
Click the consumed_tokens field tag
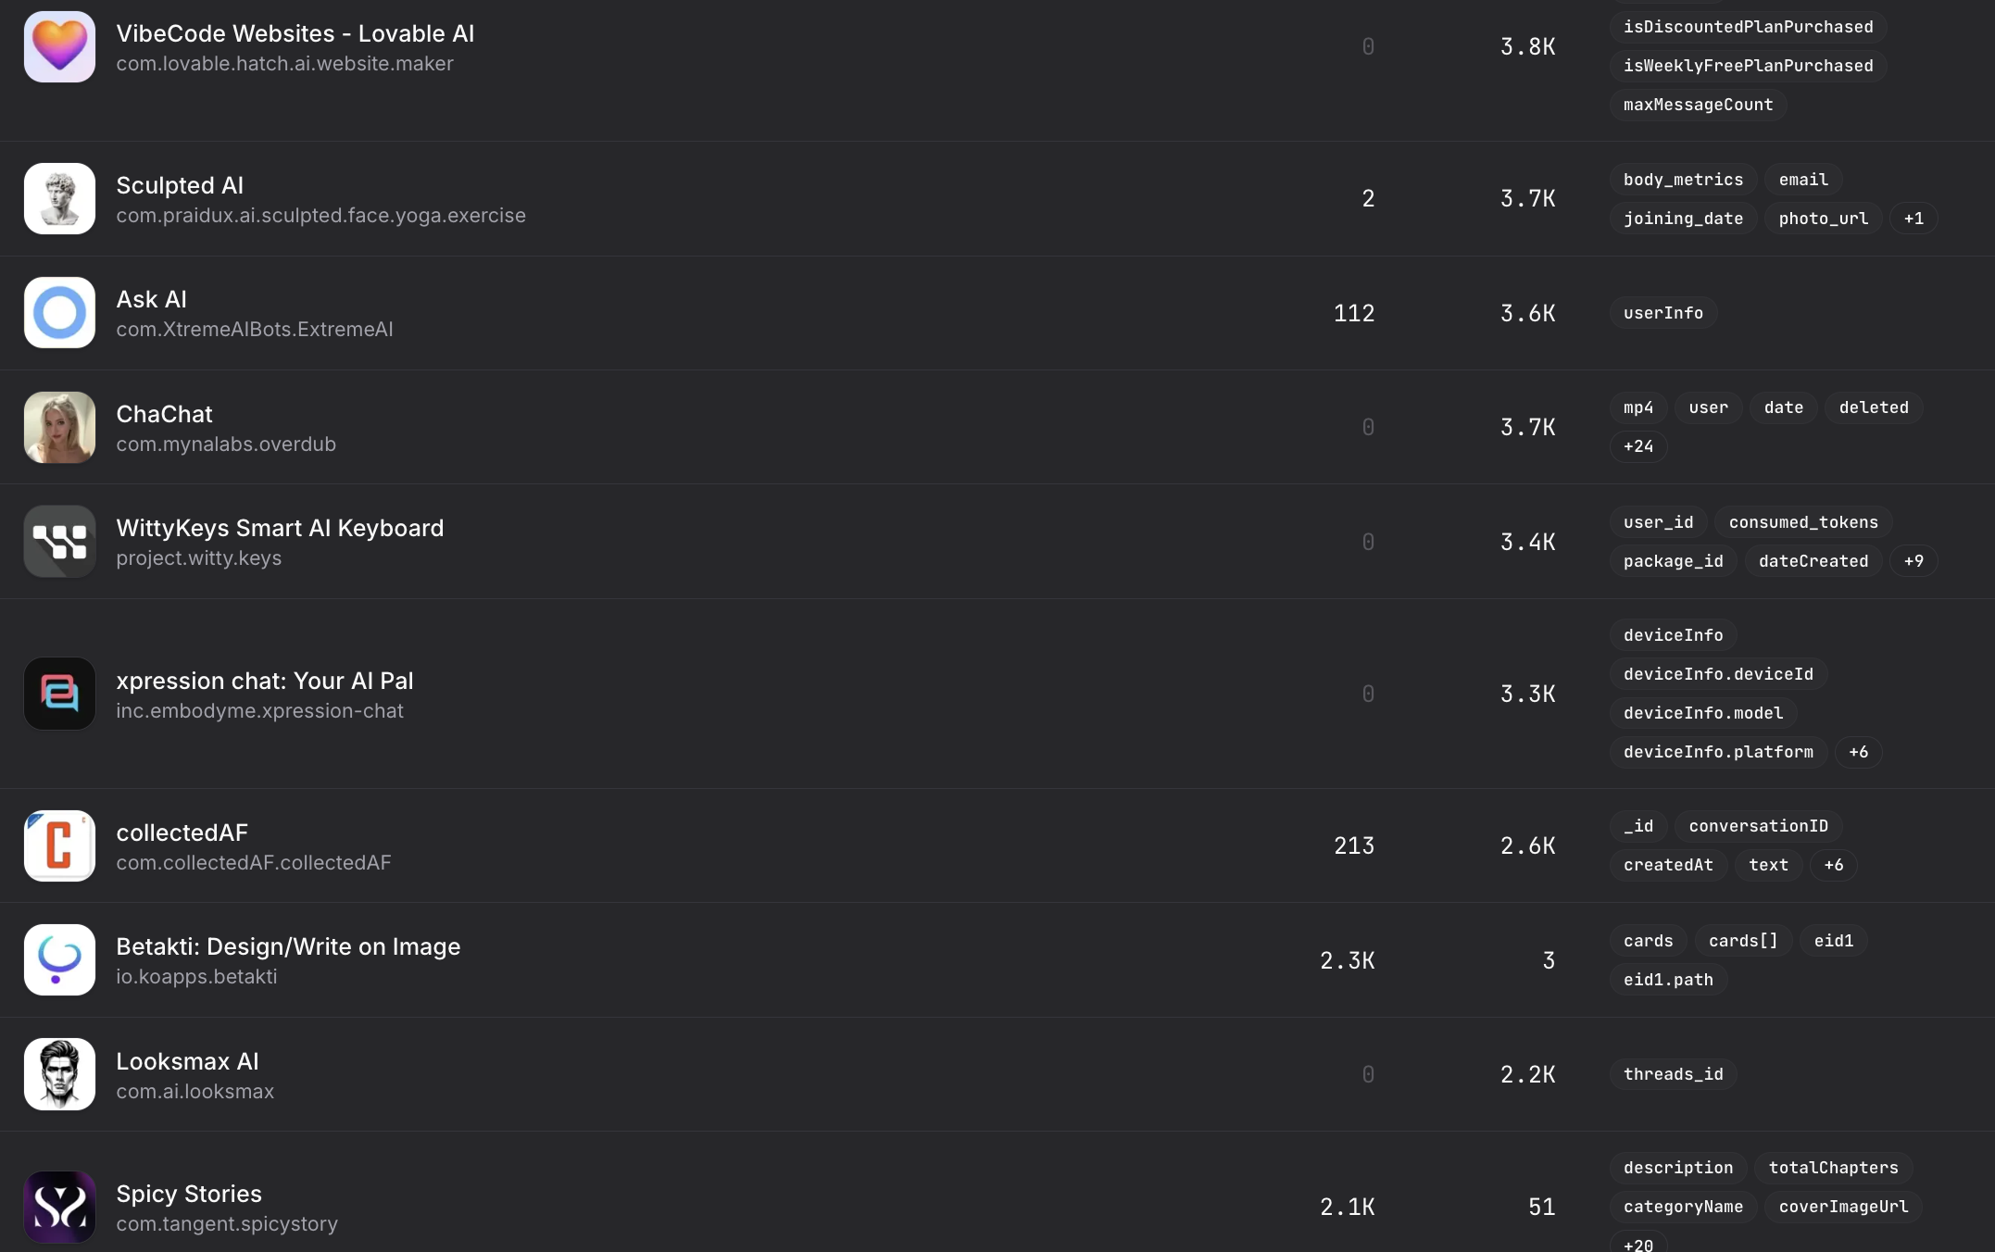click(x=1802, y=522)
